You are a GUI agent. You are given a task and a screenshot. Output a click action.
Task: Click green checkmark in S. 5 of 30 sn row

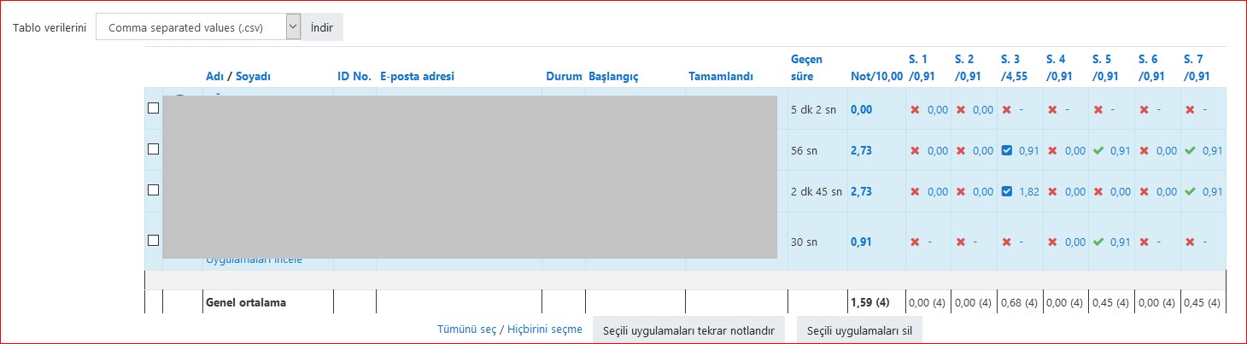point(1098,242)
